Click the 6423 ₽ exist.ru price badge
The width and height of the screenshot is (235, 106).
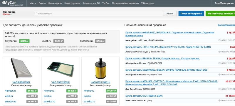(x=58, y=41)
